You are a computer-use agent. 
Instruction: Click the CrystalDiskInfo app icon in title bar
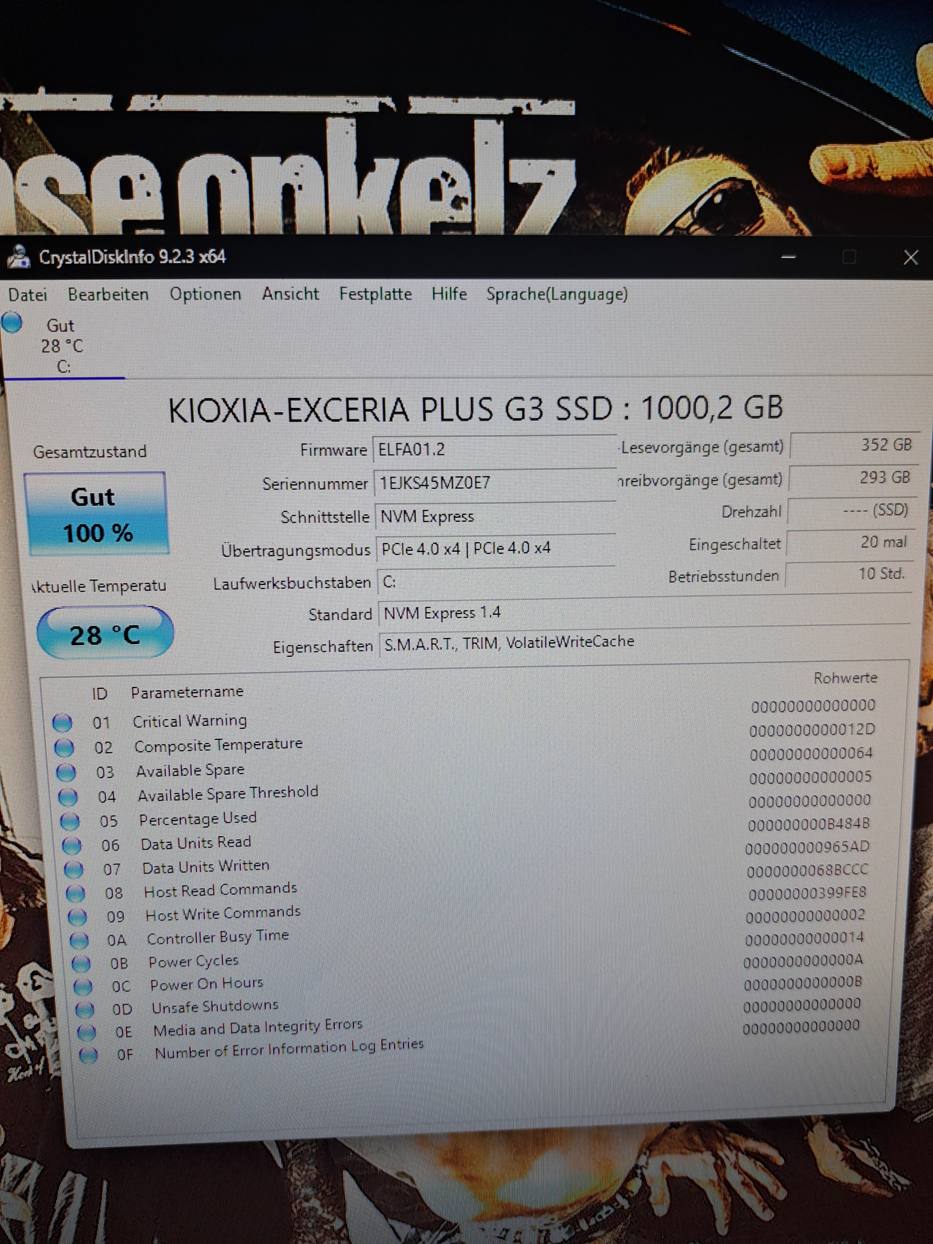point(19,257)
